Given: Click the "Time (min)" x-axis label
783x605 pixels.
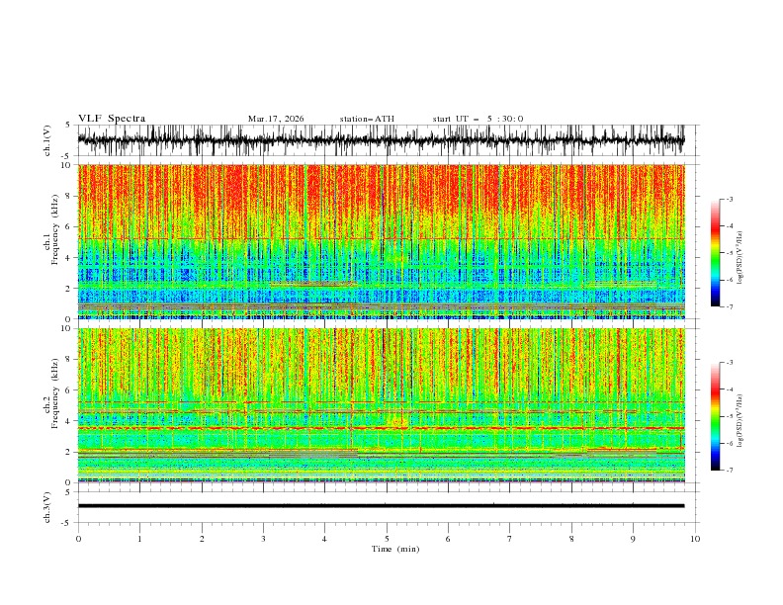Looking at the screenshot, I should click(x=395, y=549).
